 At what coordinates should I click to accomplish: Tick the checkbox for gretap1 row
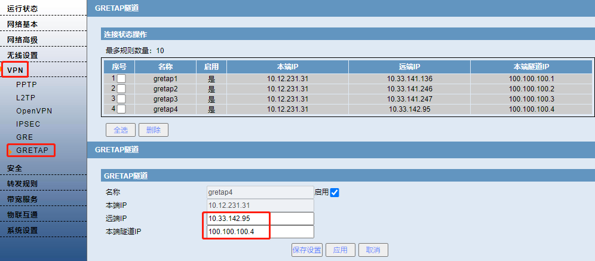coord(121,79)
